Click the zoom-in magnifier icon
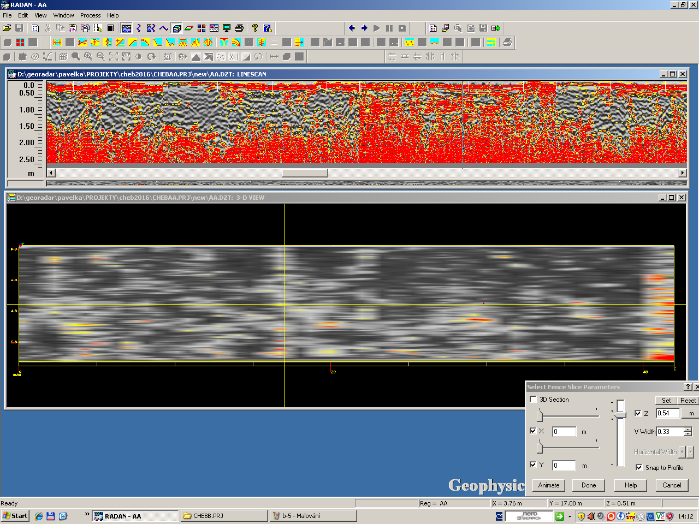The image size is (699, 524). 88,56
